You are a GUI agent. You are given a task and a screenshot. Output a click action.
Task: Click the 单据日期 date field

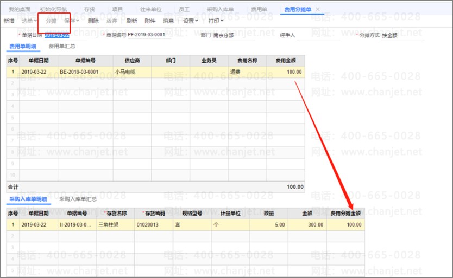pyautogui.click(x=57, y=35)
